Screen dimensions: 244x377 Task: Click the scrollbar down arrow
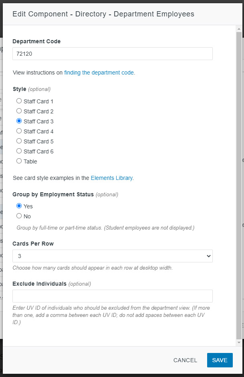[x=239, y=343]
